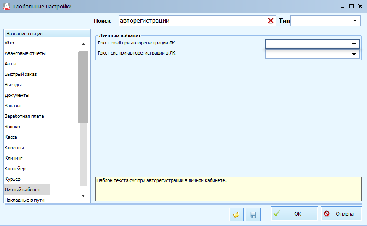Click the description text about Шаблон текста смс

point(161,180)
